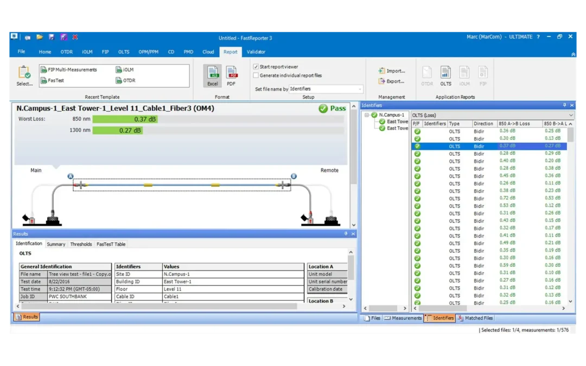586x366 pixels.
Task: Sort by the Direction column header
Action: click(x=485, y=124)
